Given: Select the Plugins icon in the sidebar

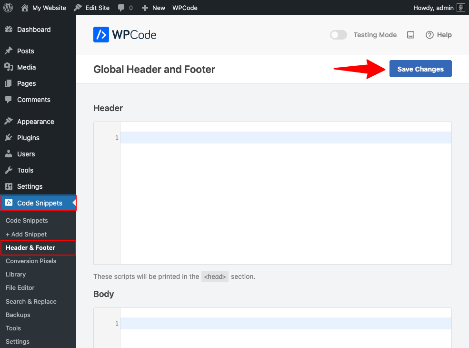Looking at the screenshot, I should point(10,137).
